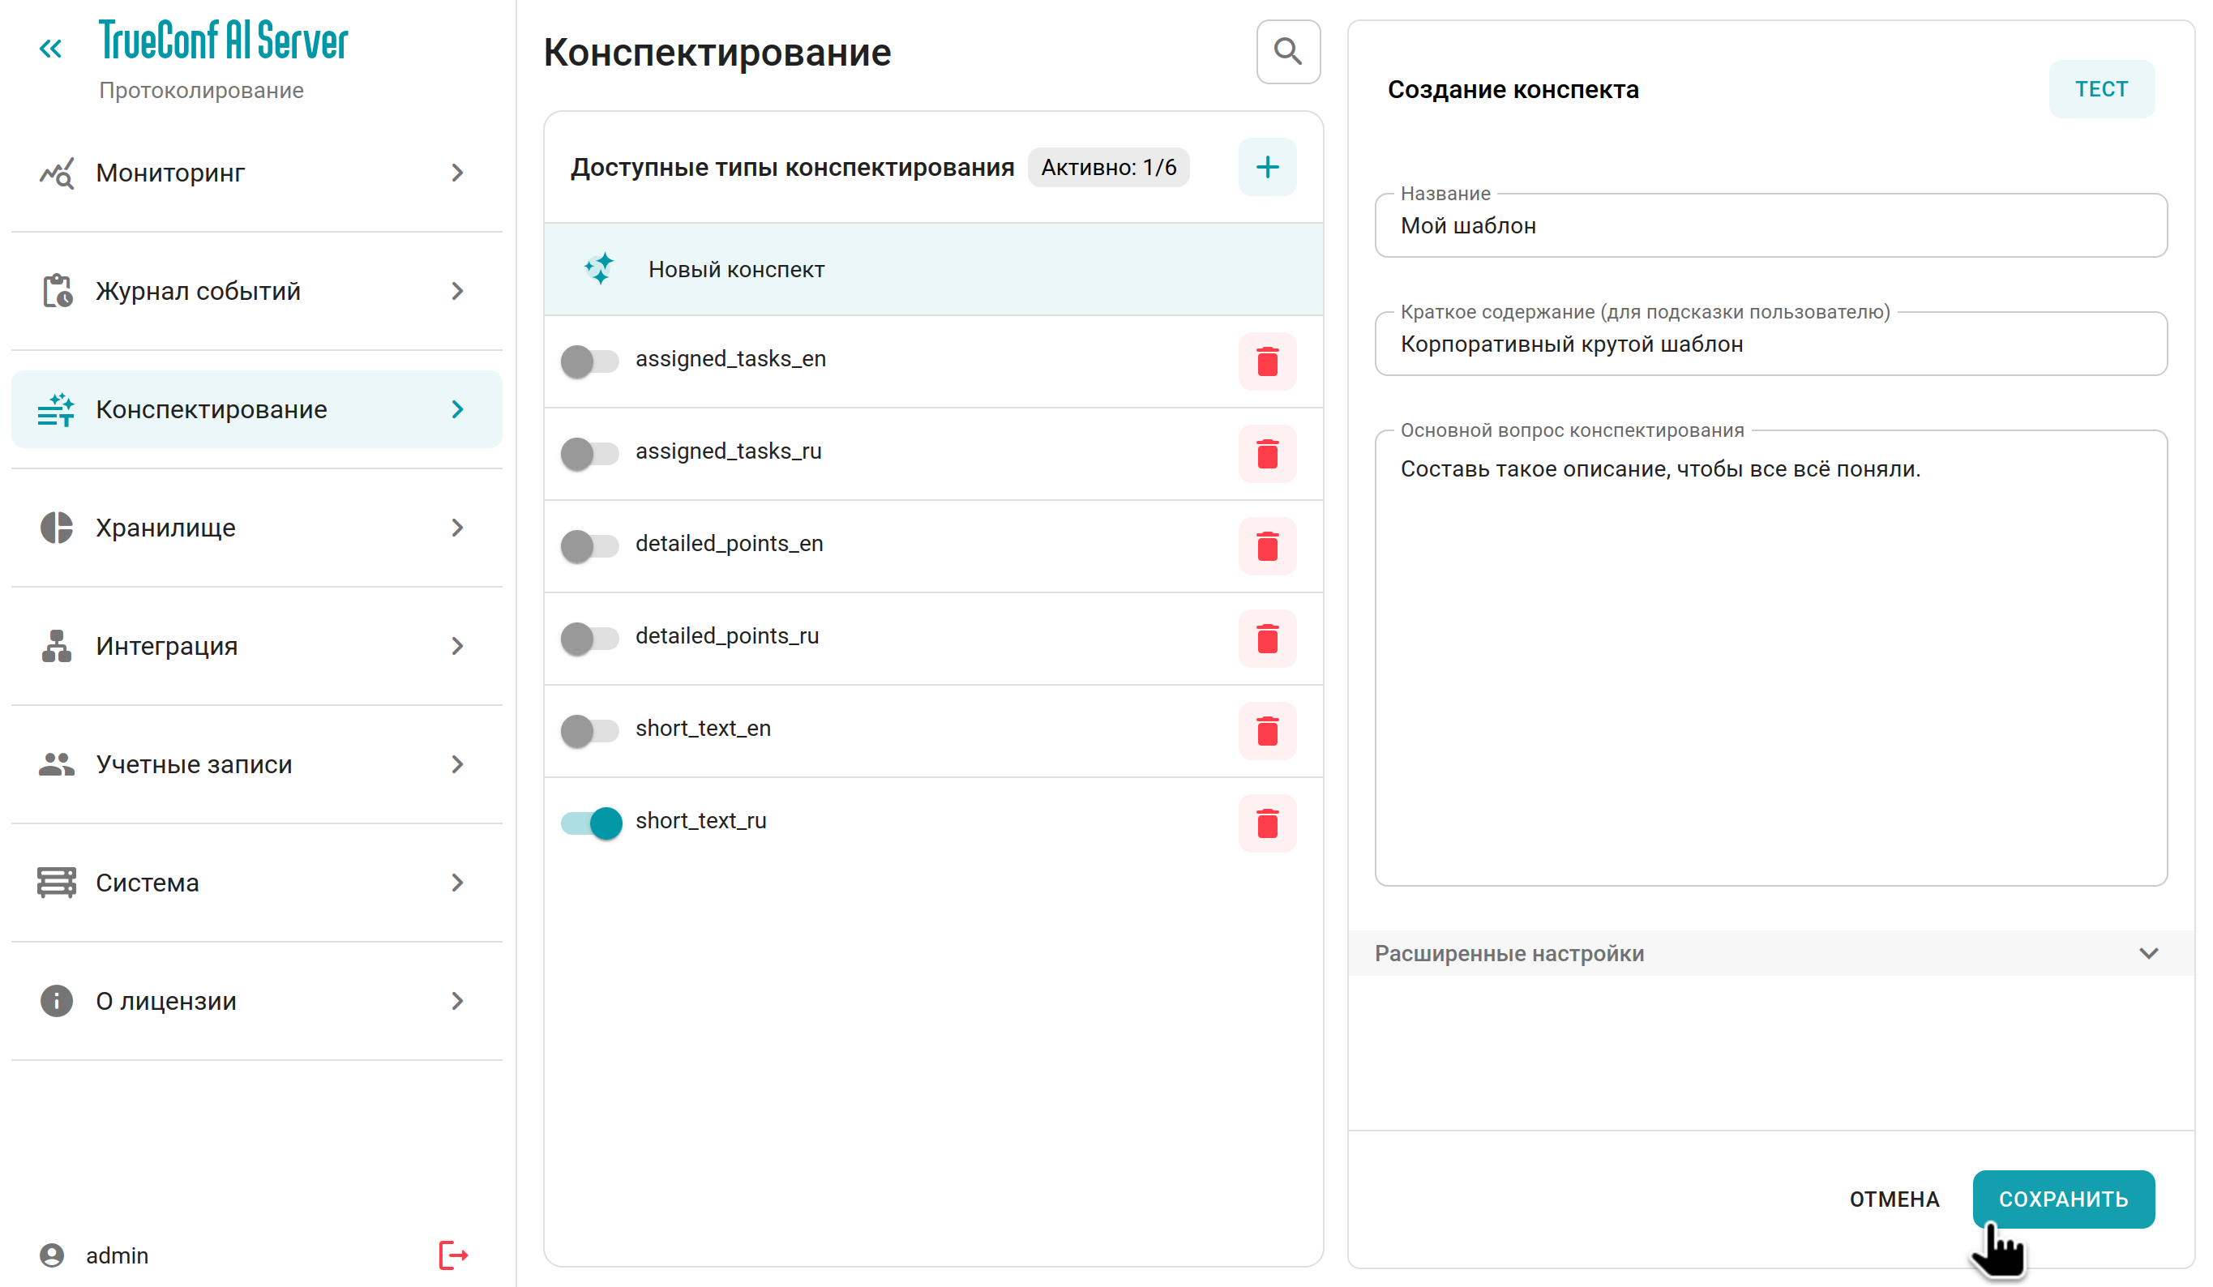Click the plus icon to add summary type
The image size is (2213, 1287).
1267,167
